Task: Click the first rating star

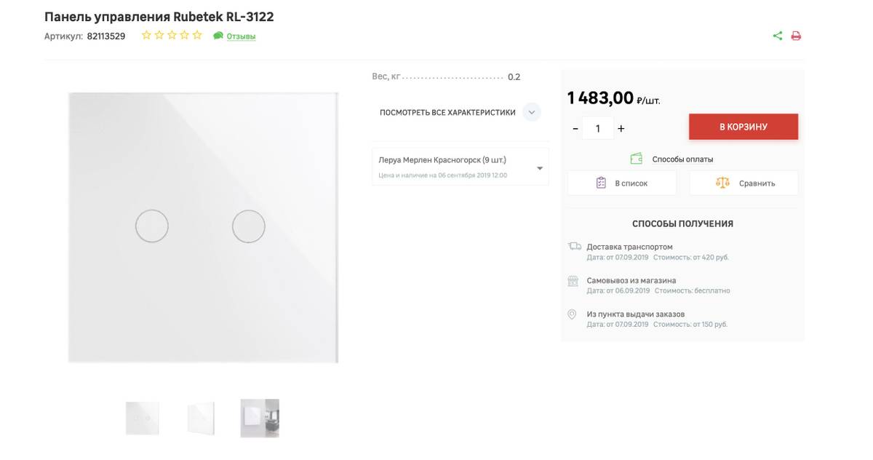Action: pyautogui.click(x=146, y=35)
